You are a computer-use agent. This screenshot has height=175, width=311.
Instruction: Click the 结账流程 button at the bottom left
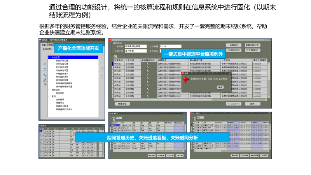(x=122, y=104)
